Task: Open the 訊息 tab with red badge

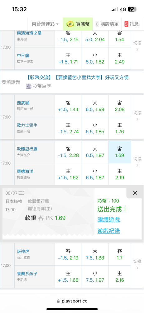Action: click(131, 24)
